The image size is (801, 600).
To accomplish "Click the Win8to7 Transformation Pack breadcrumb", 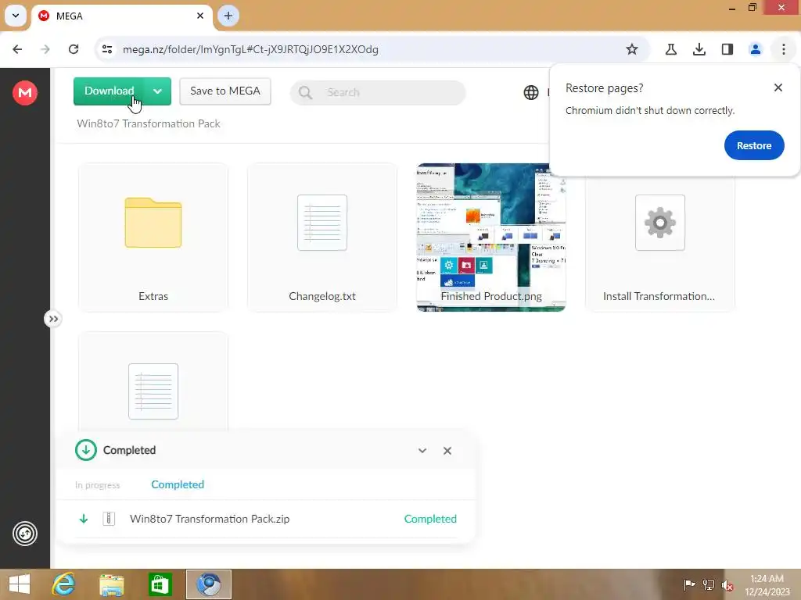I will coord(149,123).
